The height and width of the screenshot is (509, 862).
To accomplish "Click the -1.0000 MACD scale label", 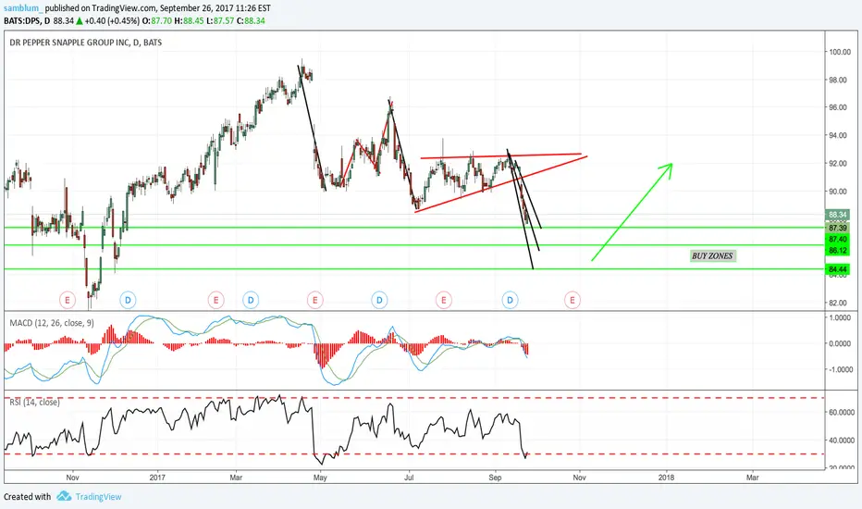I will click(x=839, y=369).
